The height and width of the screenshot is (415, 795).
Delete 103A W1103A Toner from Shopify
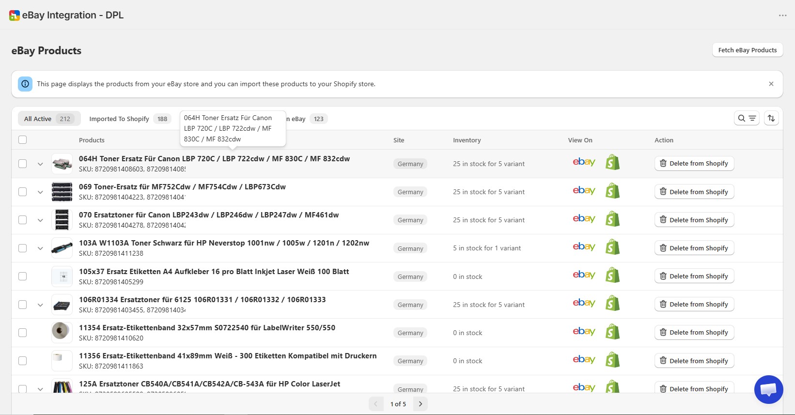(x=694, y=248)
